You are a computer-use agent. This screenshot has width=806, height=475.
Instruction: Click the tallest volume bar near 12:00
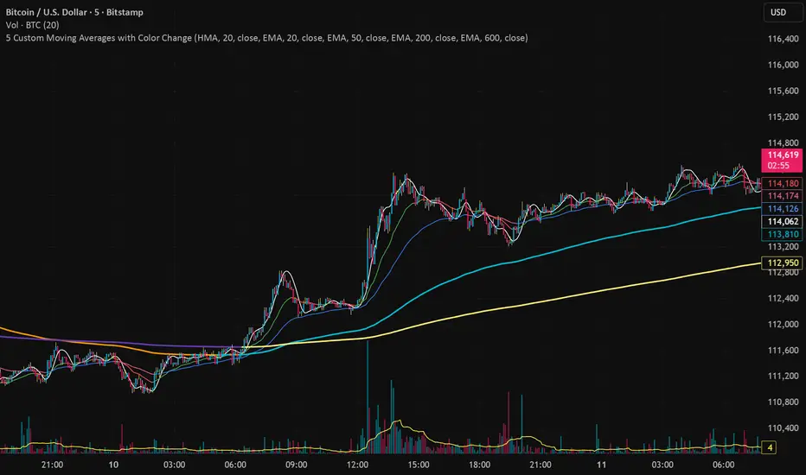click(368, 396)
